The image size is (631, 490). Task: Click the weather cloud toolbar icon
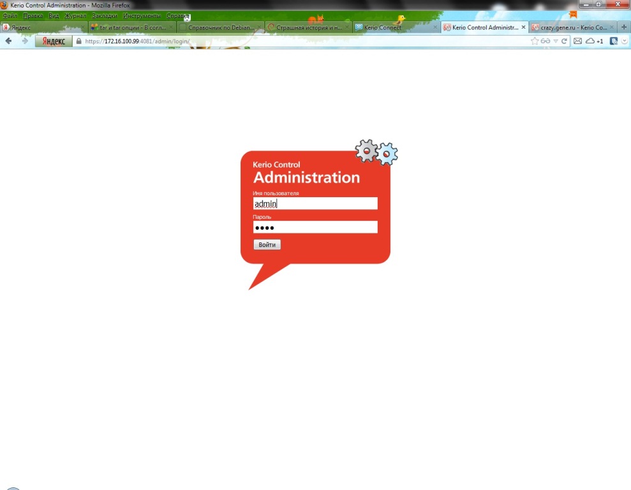[590, 41]
